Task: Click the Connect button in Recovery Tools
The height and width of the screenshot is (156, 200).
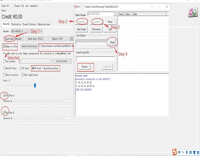Action: tap(96, 22)
